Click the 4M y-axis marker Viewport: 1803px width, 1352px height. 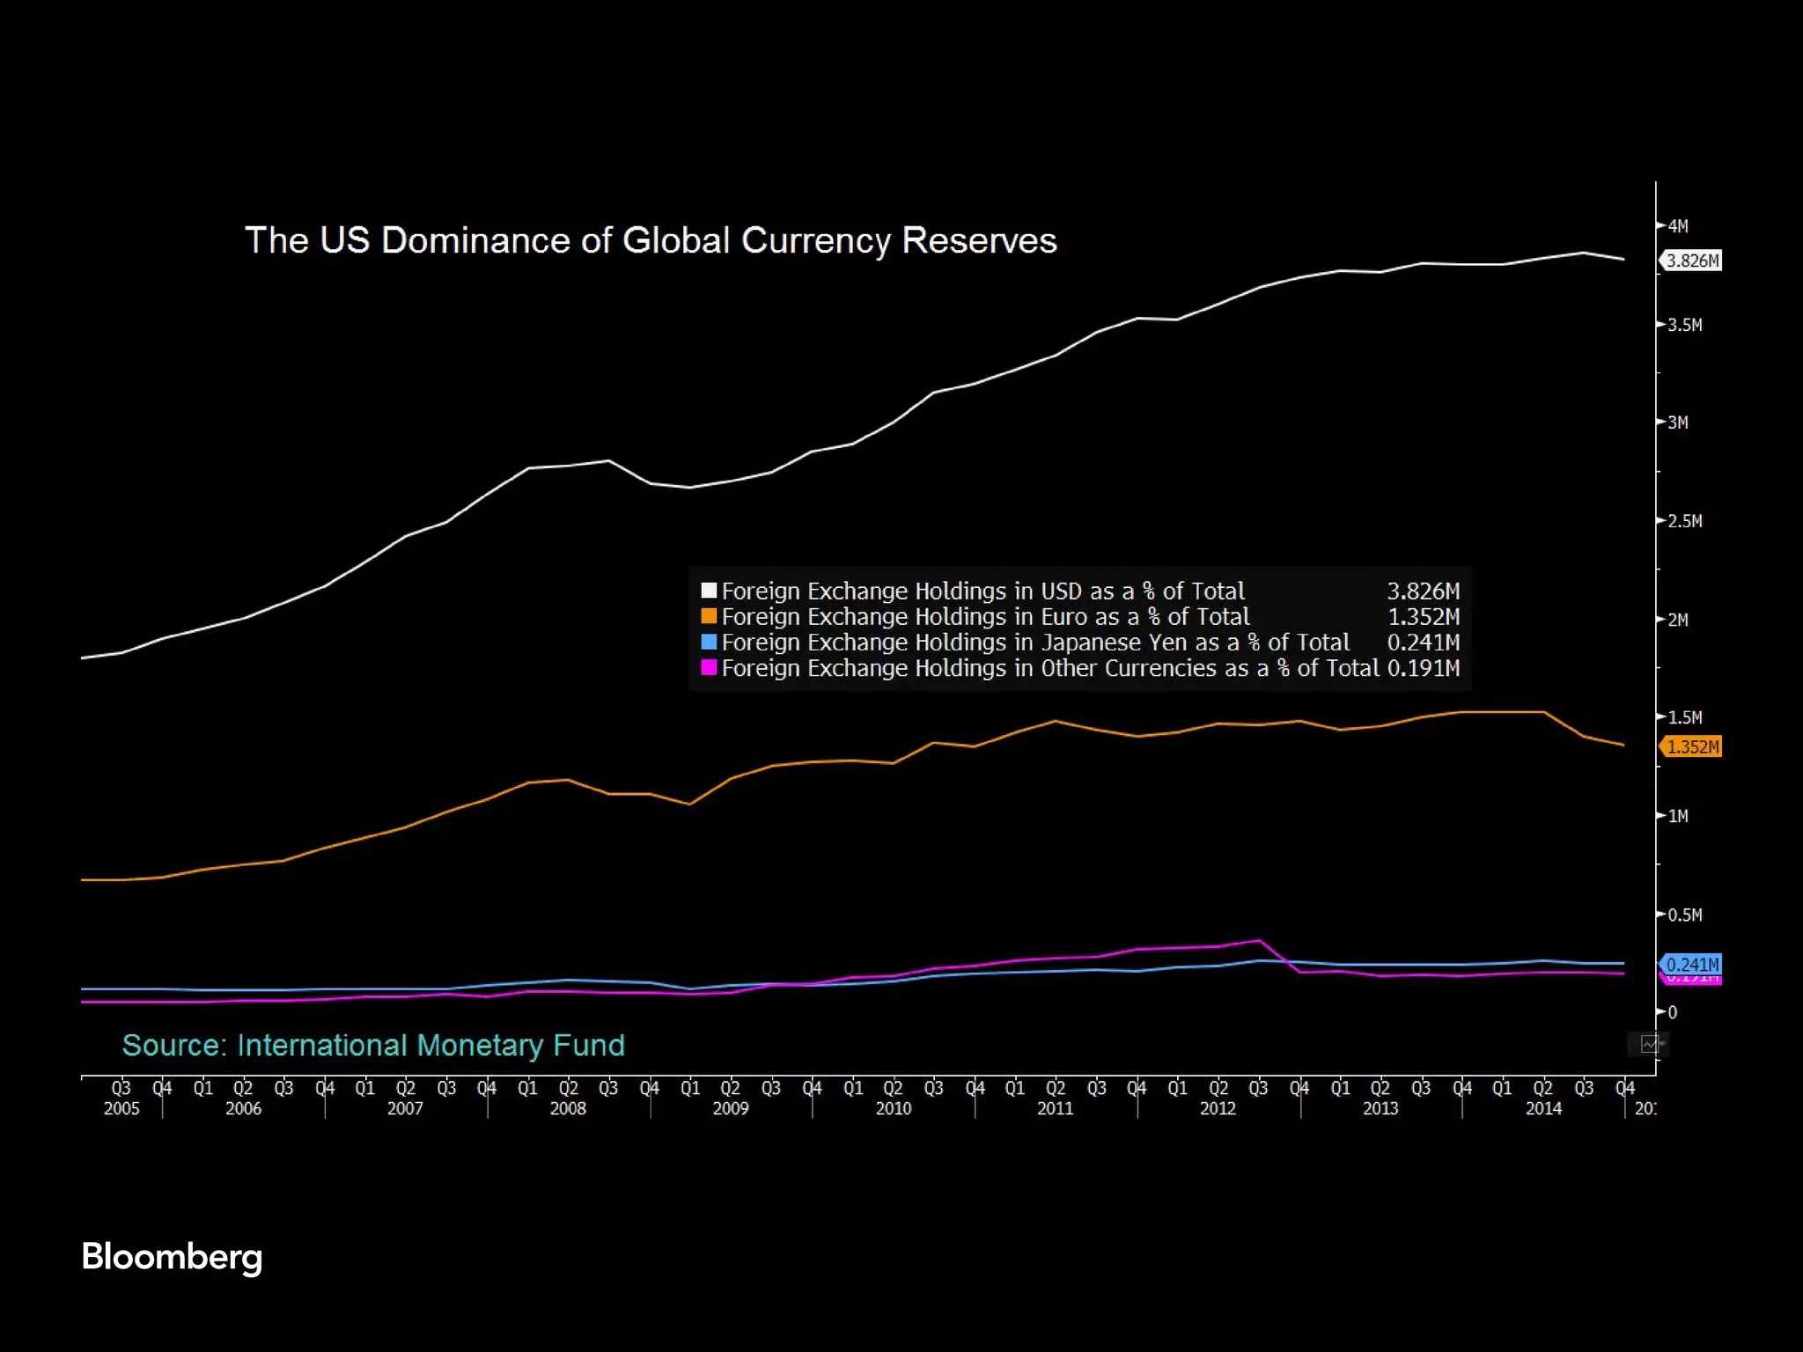[1677, 226]
